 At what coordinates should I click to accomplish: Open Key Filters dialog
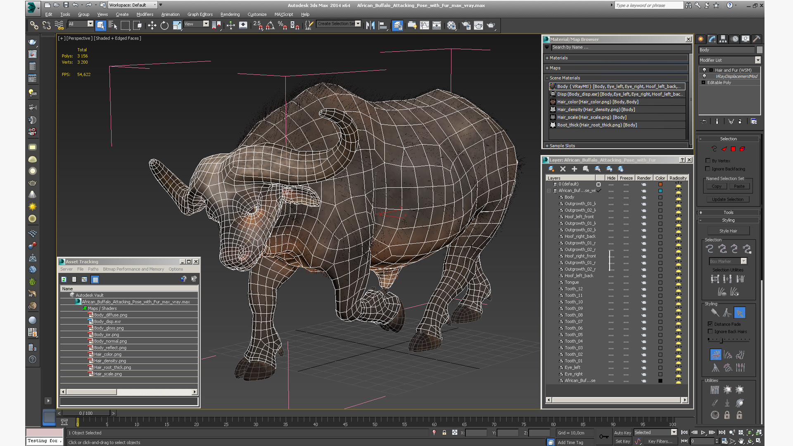pos(660,441)
